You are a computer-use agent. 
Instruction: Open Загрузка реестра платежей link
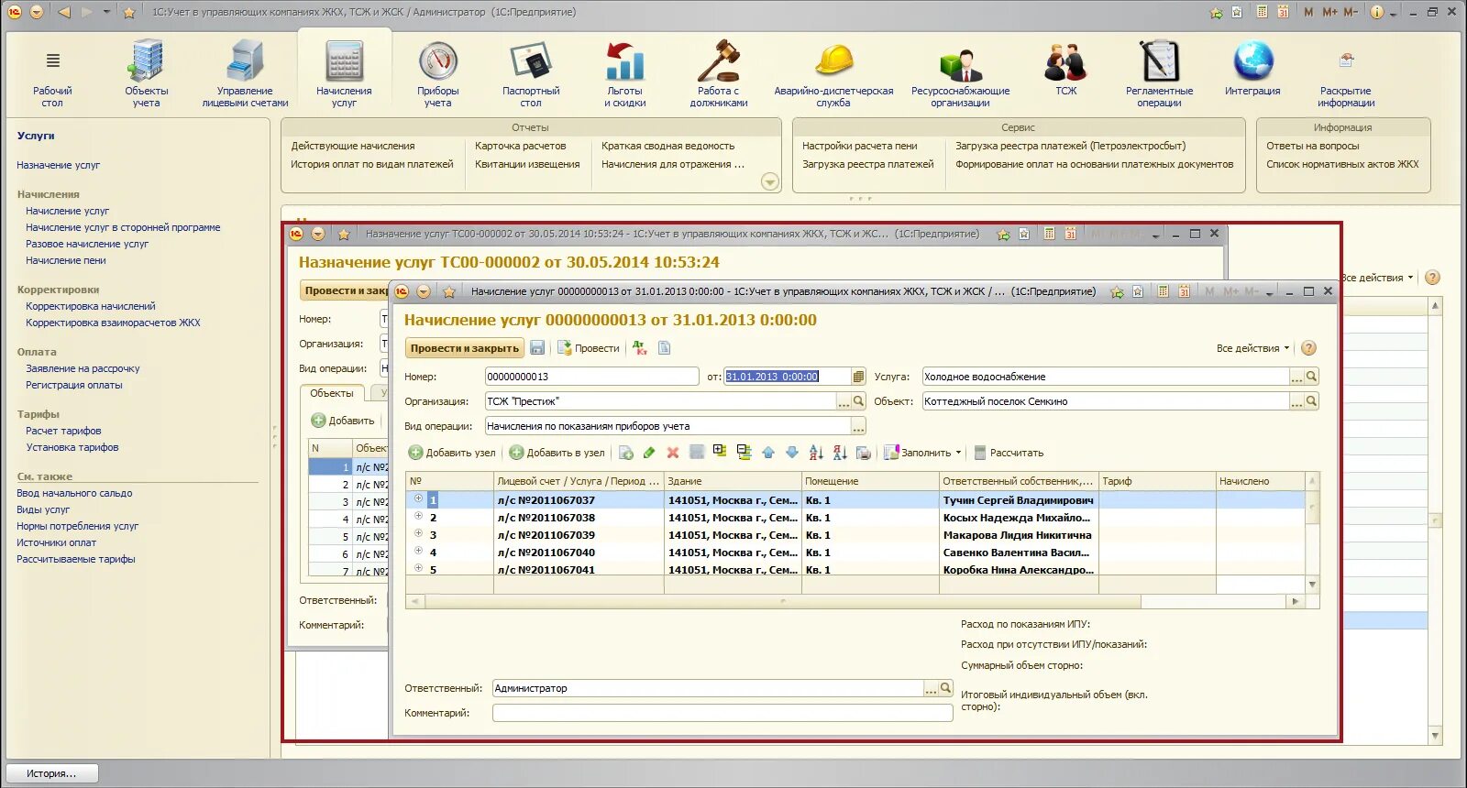point(867,164)
